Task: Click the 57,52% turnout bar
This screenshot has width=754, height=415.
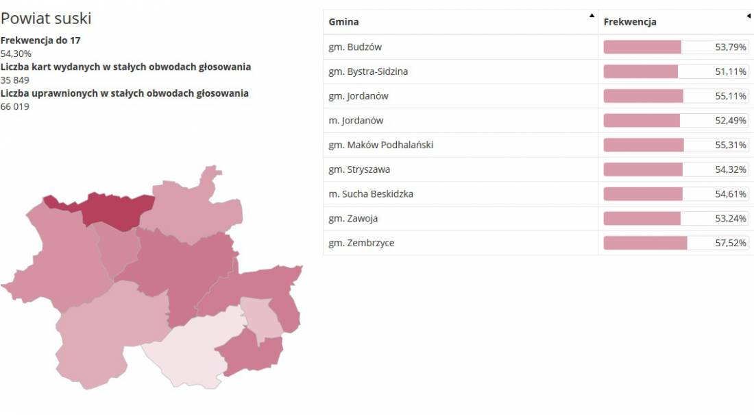Action: tap(676, 243)
